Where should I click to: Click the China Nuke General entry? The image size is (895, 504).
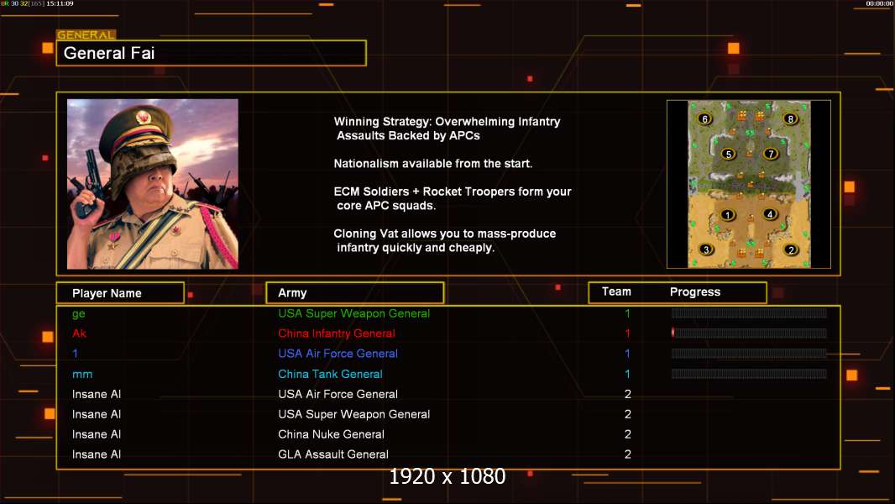pos(331,434)
